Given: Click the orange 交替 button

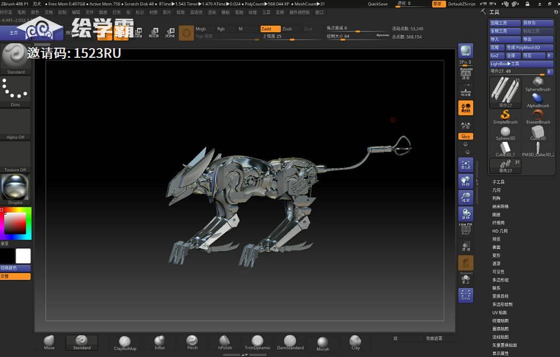Looking at the screenshot, I should click(x=16, y=276).
